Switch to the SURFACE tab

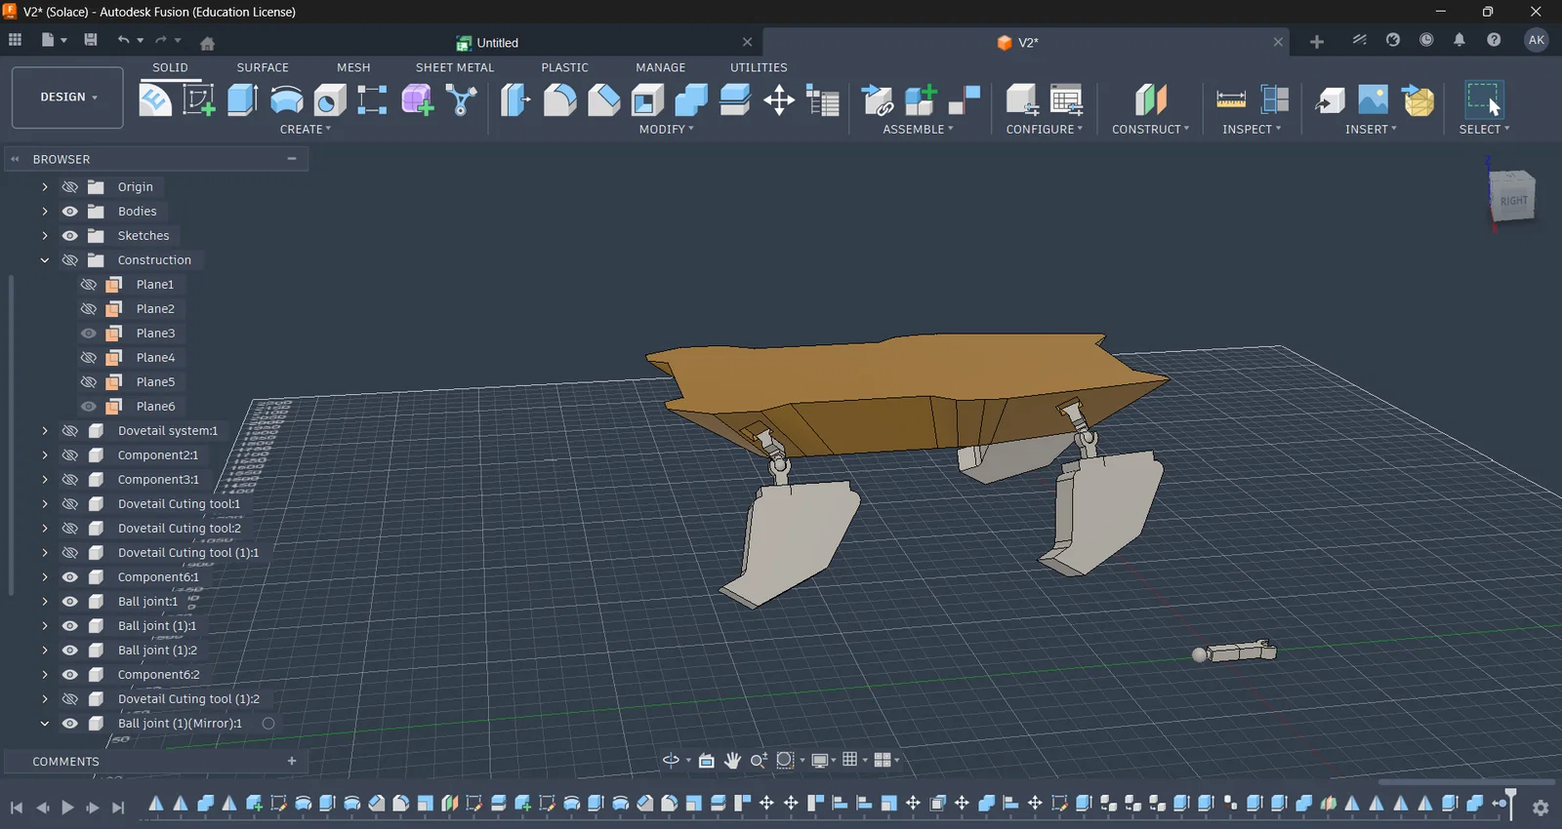pos(263,67)
